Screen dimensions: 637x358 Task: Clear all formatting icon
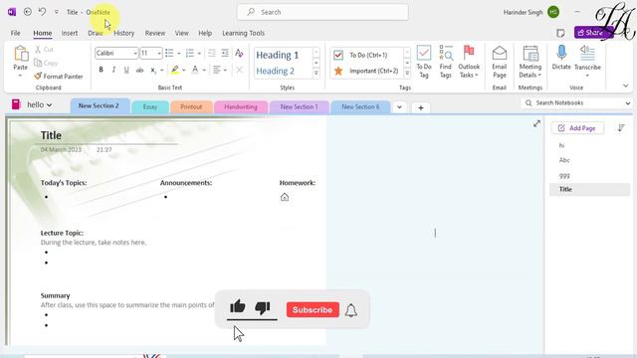tap(239, 53)
